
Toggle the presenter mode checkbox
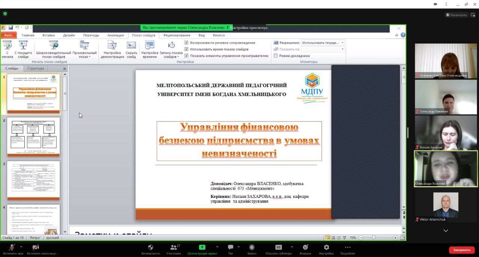[276, 56]
